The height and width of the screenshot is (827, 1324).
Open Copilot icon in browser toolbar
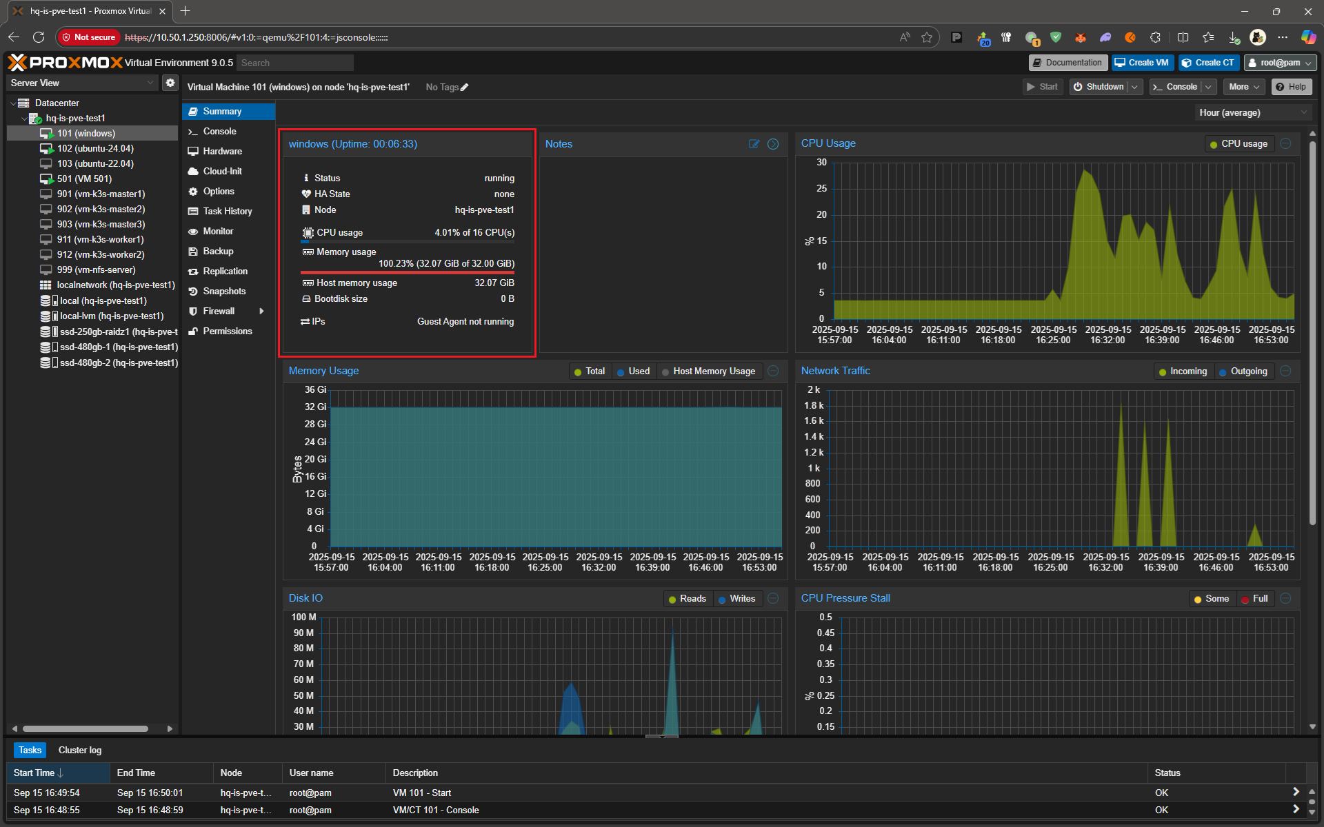coord(1308,37)
